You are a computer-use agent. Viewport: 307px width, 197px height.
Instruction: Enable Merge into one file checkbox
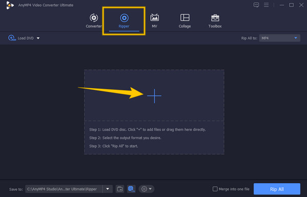(x=215, y=189)
